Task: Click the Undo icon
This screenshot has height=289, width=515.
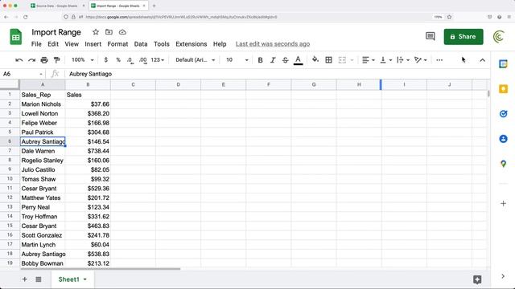Action: [x=19, y=60]
